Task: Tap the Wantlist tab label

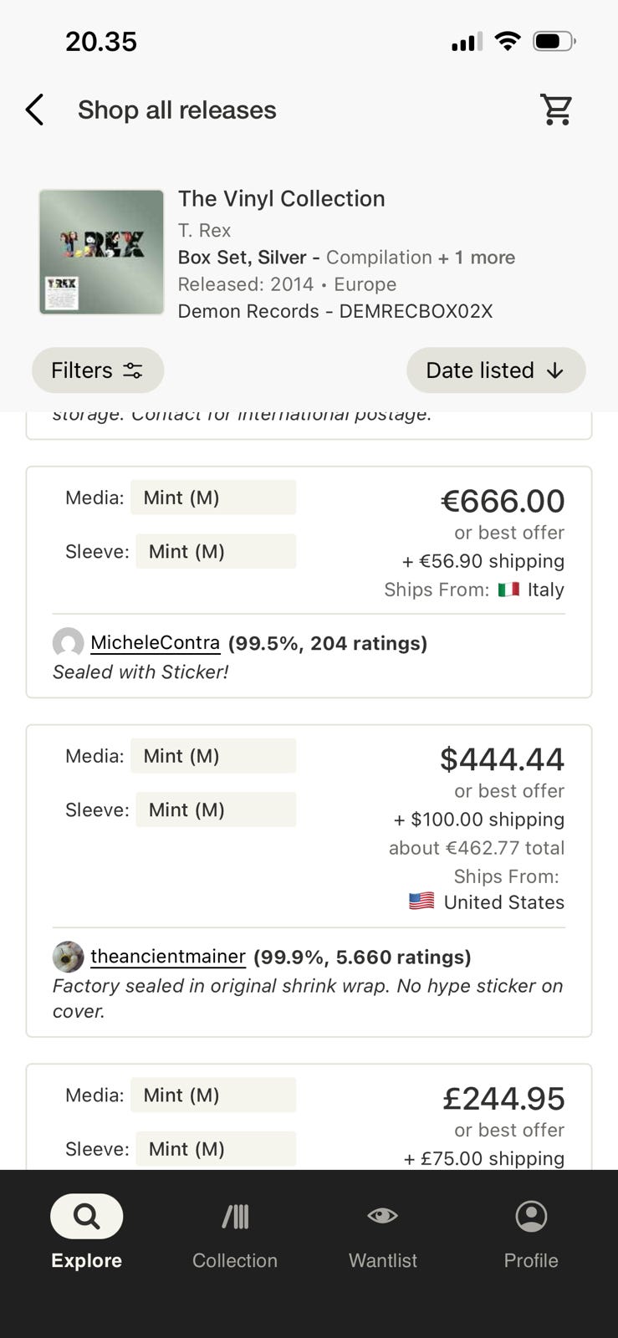Action: click(382, 1260)
